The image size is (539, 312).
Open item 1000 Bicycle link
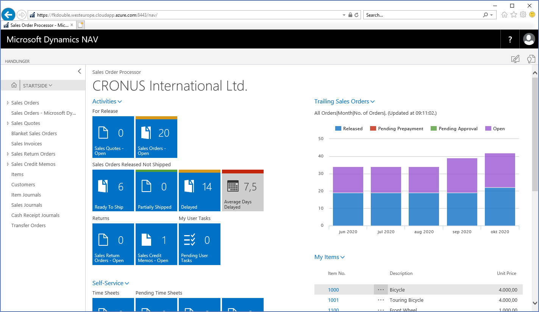click(x=333, y=290)
